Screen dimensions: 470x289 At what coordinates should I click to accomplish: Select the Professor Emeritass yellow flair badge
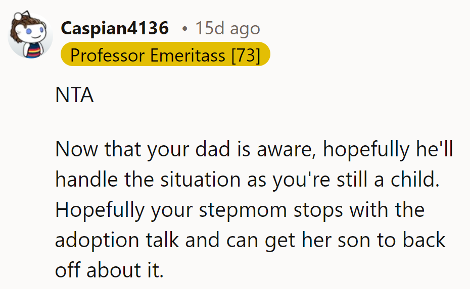pyautogui.click(x=165, y=55)
